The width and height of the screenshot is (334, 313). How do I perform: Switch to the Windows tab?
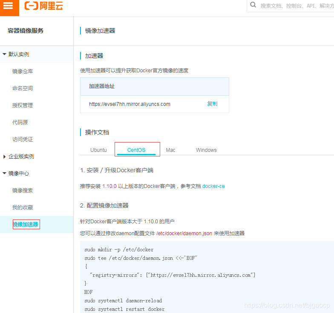(x=206, y=150)
